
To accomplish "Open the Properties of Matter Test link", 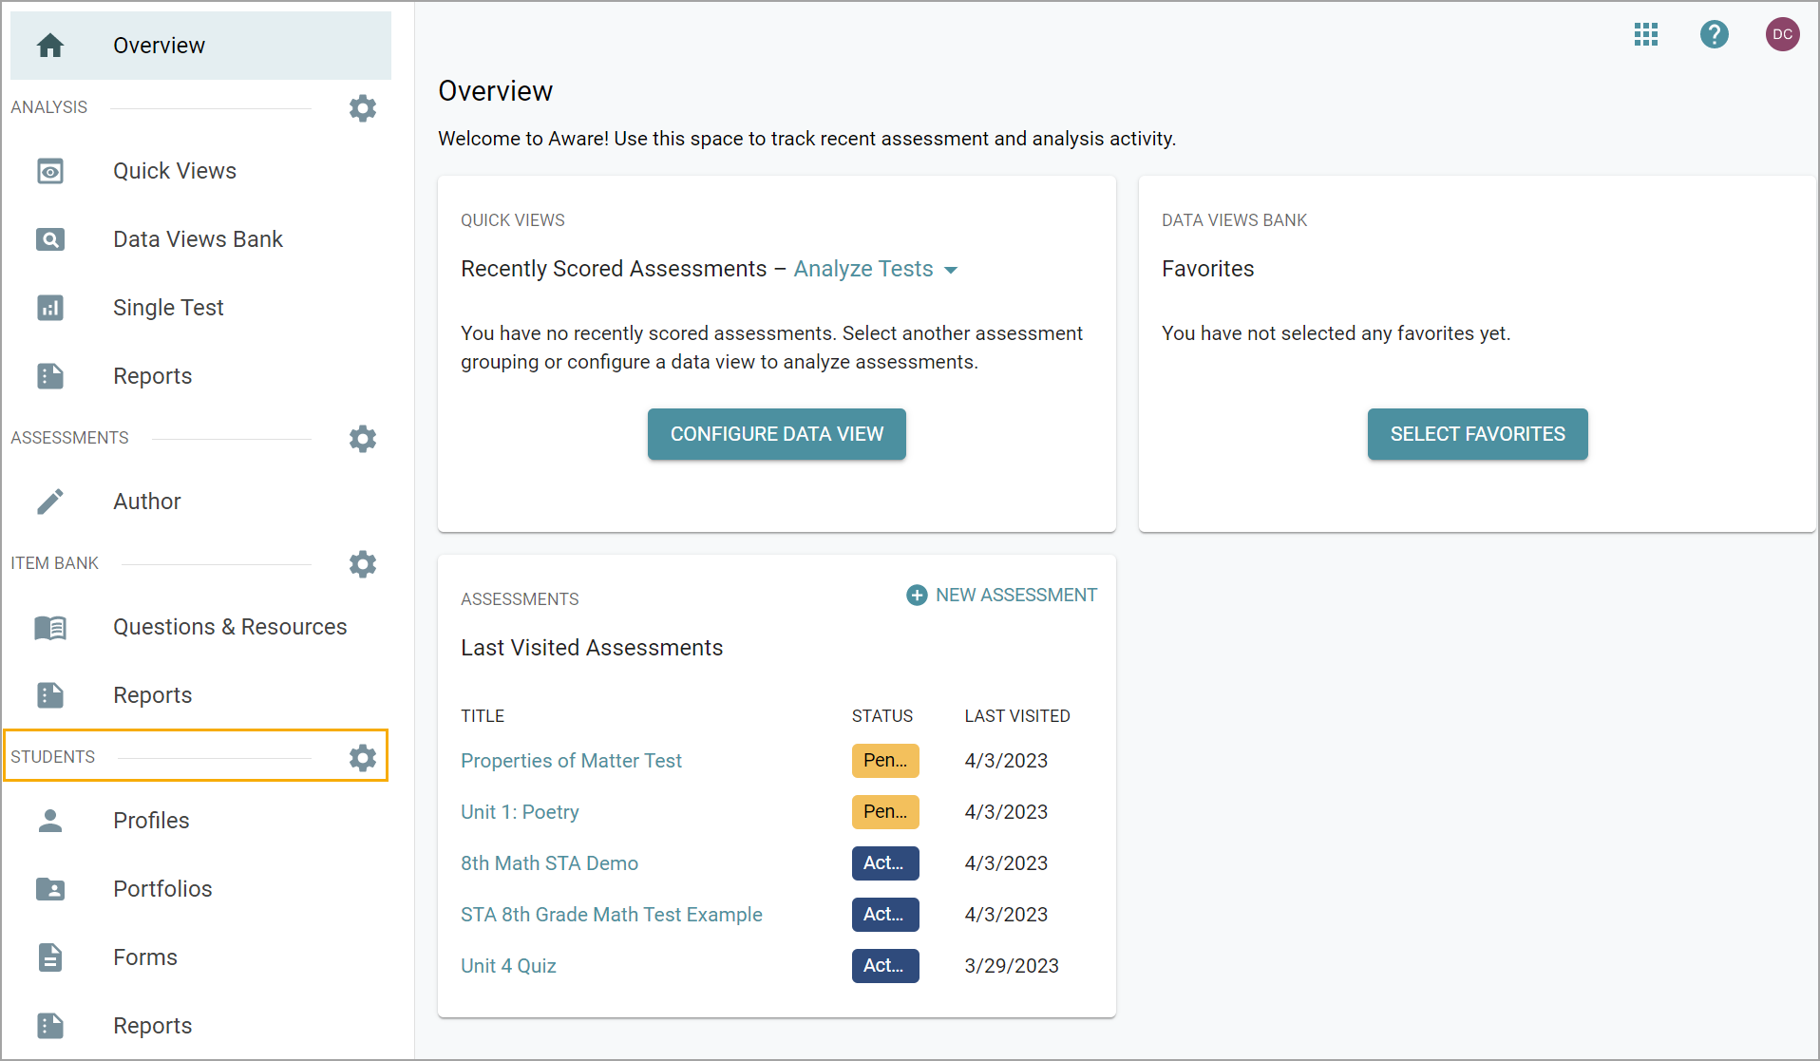I will (x=571, y=761).
